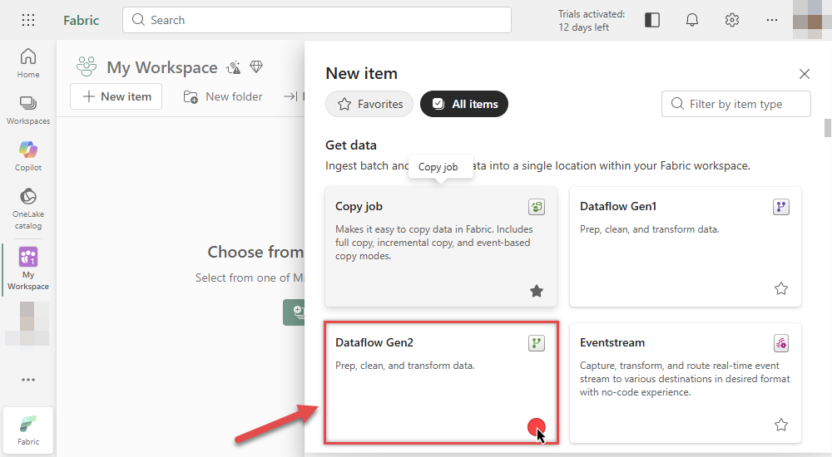This screenshot has height=457, width=832.
Task: Select the All items filter
Action: click(464, 104)
